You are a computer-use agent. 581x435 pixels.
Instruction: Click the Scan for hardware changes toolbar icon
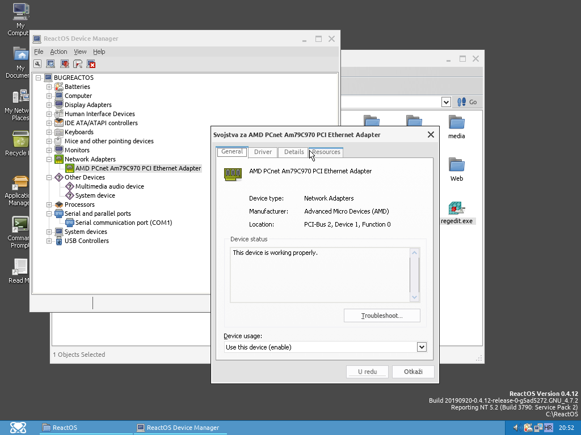pyautogui.click(x=50, y=64)
